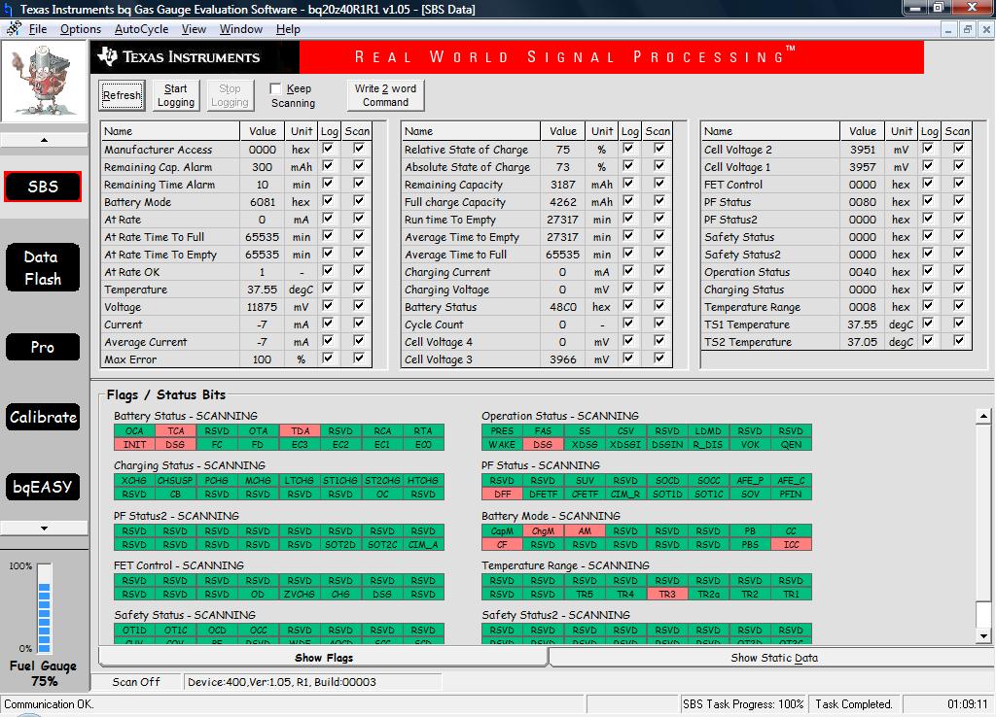Click Communication OK status text
The width and height of the screenshot is (996, 717).
point(49,704)
